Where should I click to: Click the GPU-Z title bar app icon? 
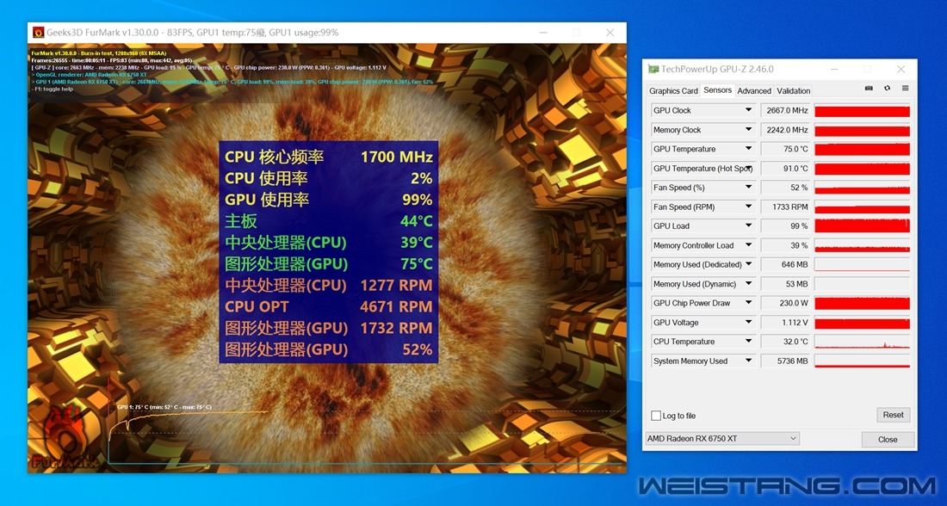coord(653,69)
